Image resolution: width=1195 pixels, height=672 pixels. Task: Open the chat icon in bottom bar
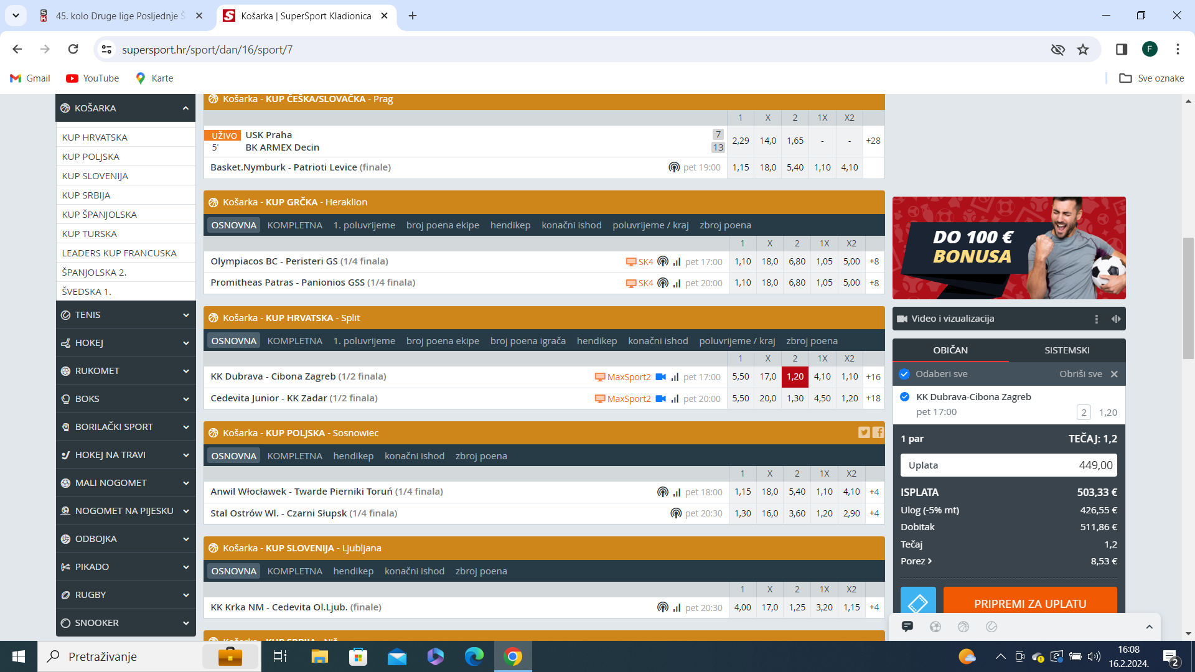(x=907, y=627)
